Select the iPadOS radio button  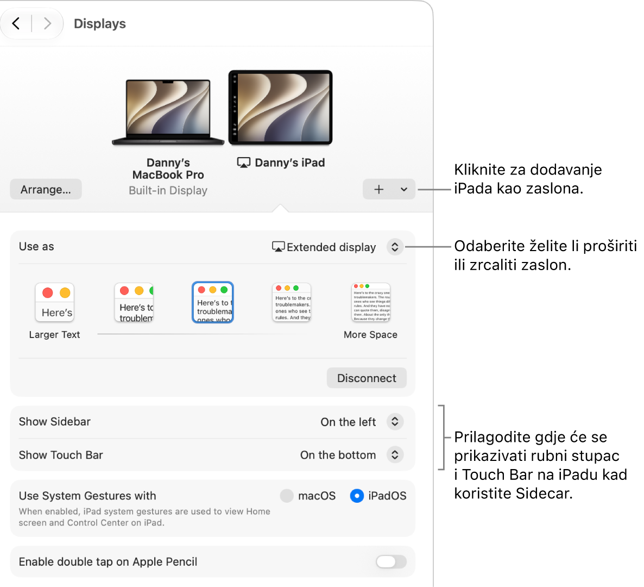(x=357, y=496)
